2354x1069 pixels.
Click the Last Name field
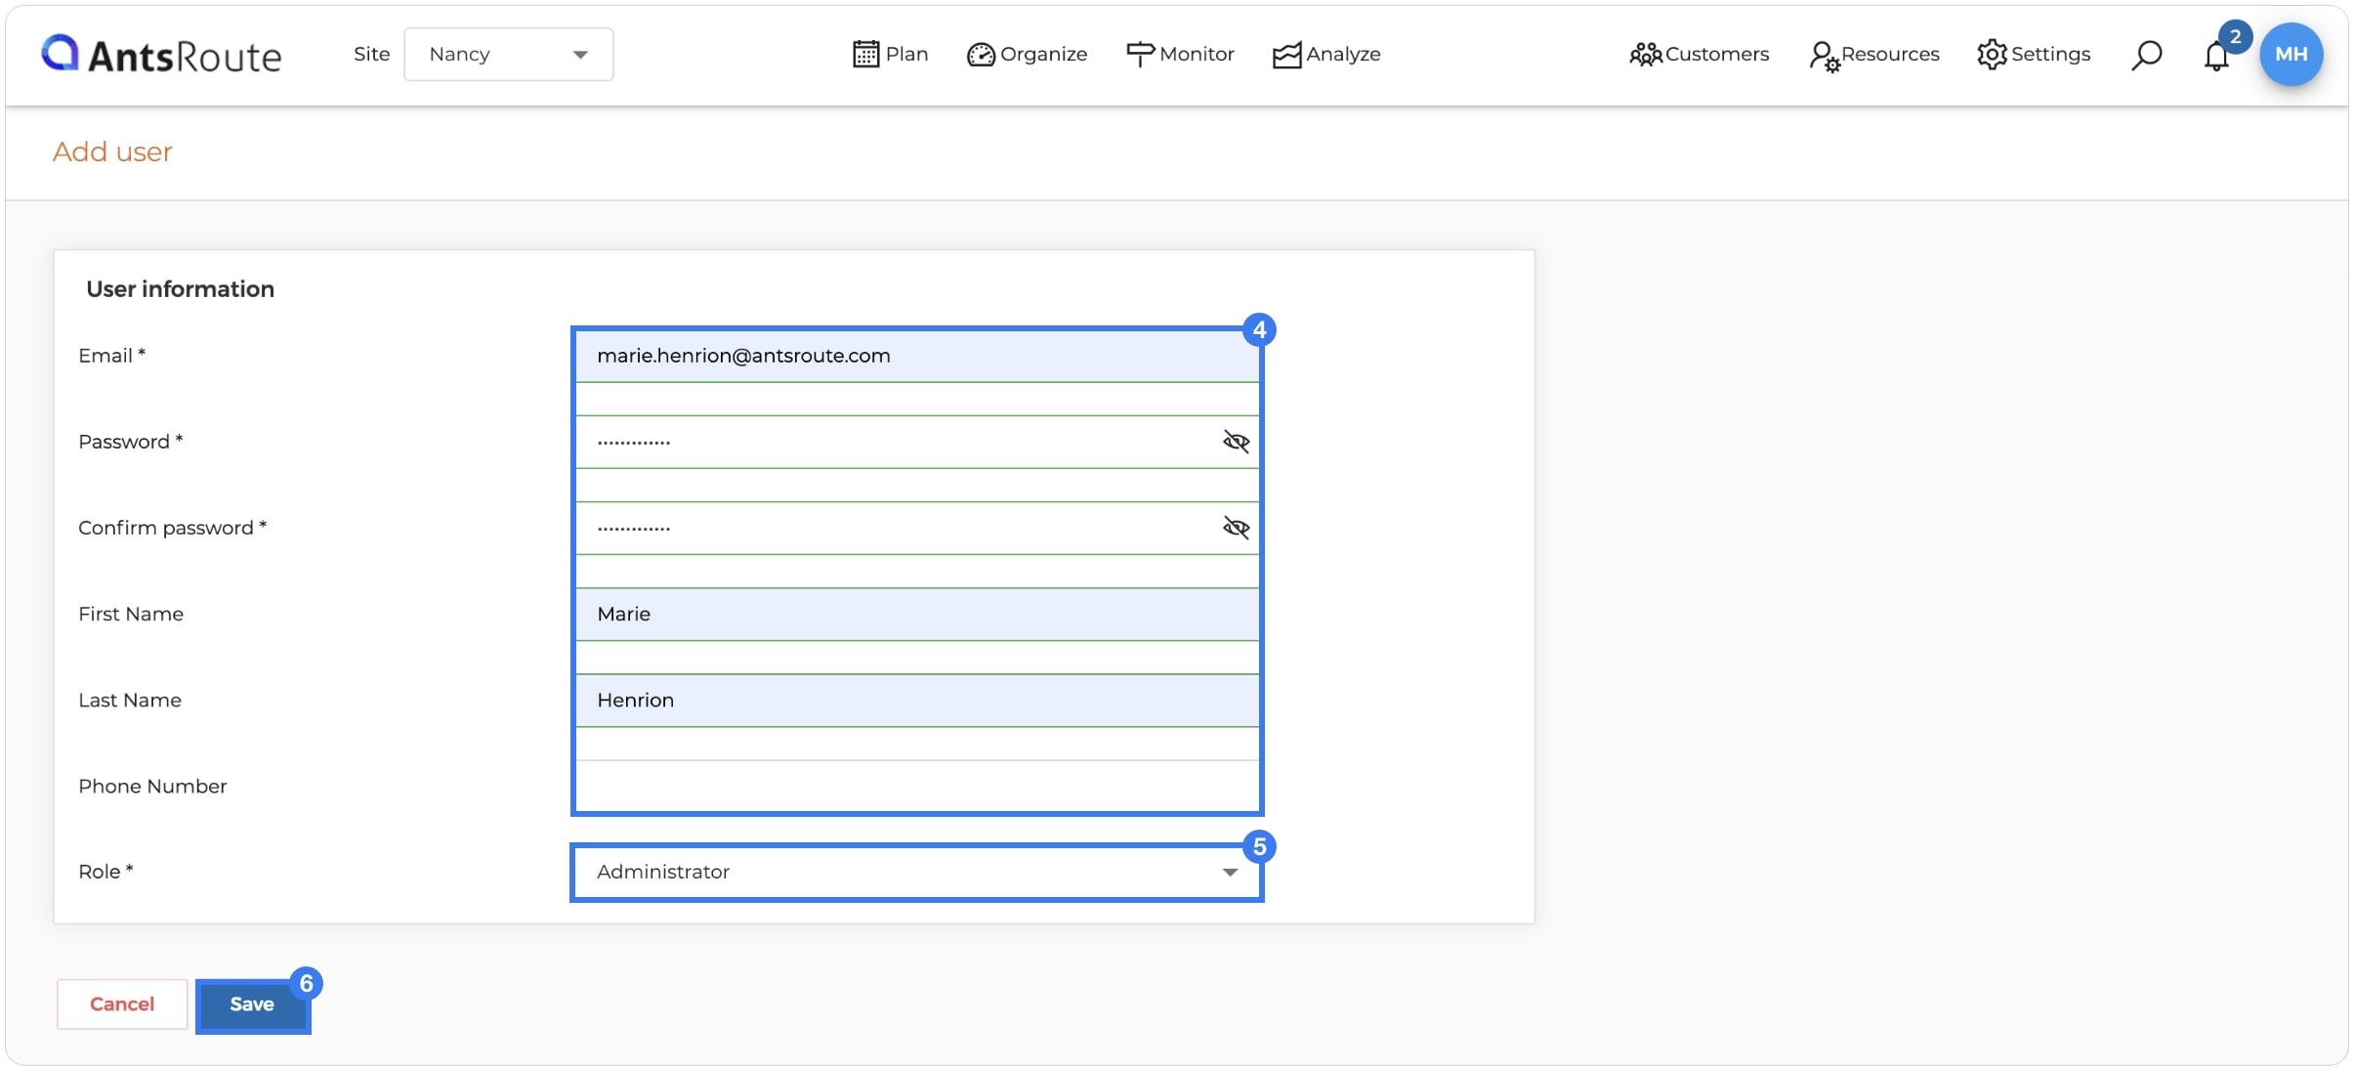click(x=917, y=700)
